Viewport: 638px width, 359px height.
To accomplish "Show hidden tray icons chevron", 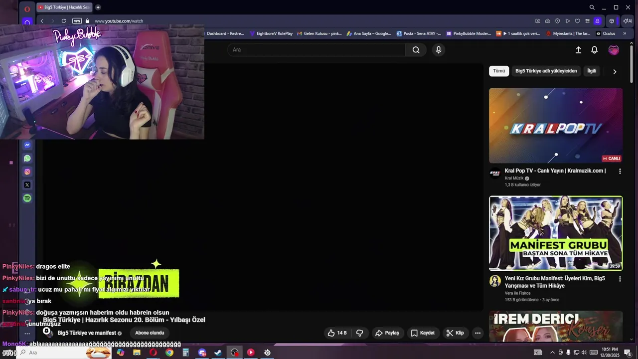I will (552, 353).
